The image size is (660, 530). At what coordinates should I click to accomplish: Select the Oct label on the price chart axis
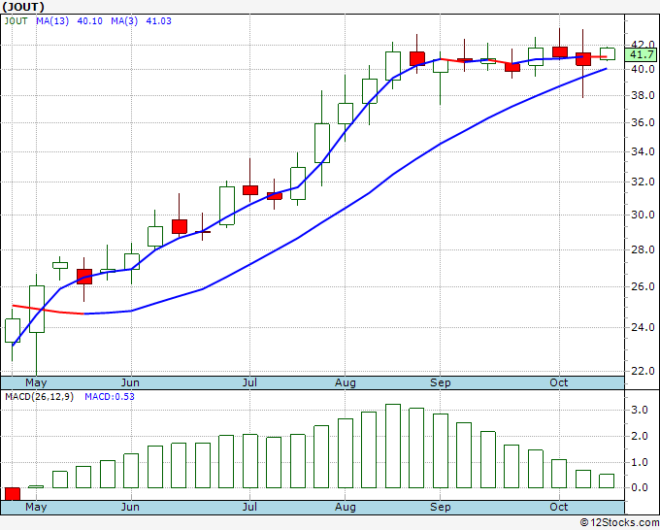click(x=559, y=382)
